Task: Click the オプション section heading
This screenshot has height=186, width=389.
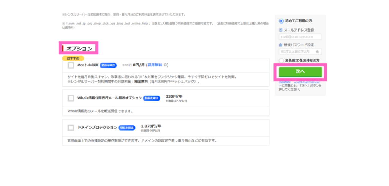Action: coord(79,49)
